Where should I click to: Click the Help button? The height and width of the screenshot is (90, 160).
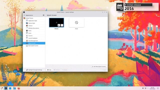(x=49, y=70)
